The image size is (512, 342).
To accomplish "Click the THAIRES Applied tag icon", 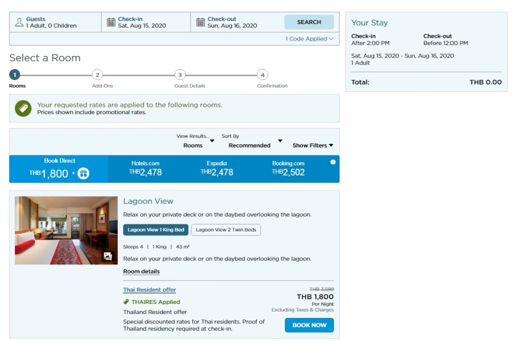I will tap(126, 302).
